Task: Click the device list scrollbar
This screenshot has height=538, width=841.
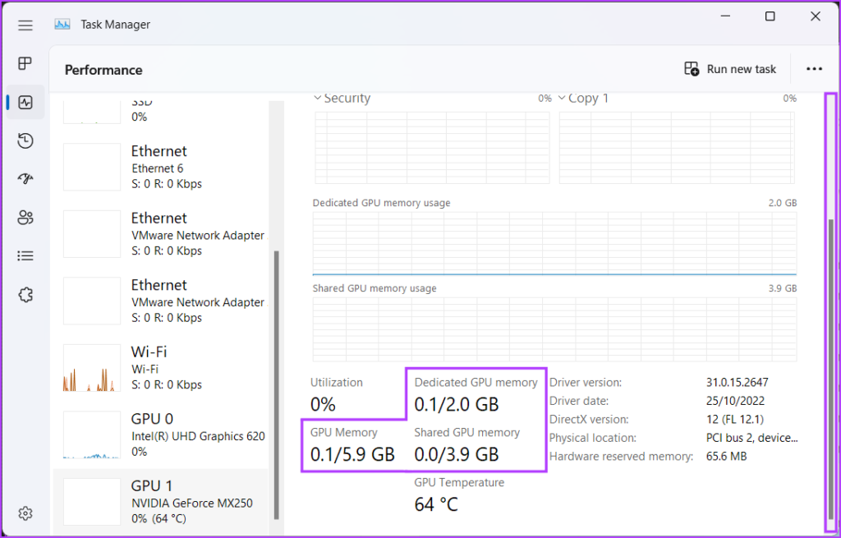Action: tap(276, 384)
